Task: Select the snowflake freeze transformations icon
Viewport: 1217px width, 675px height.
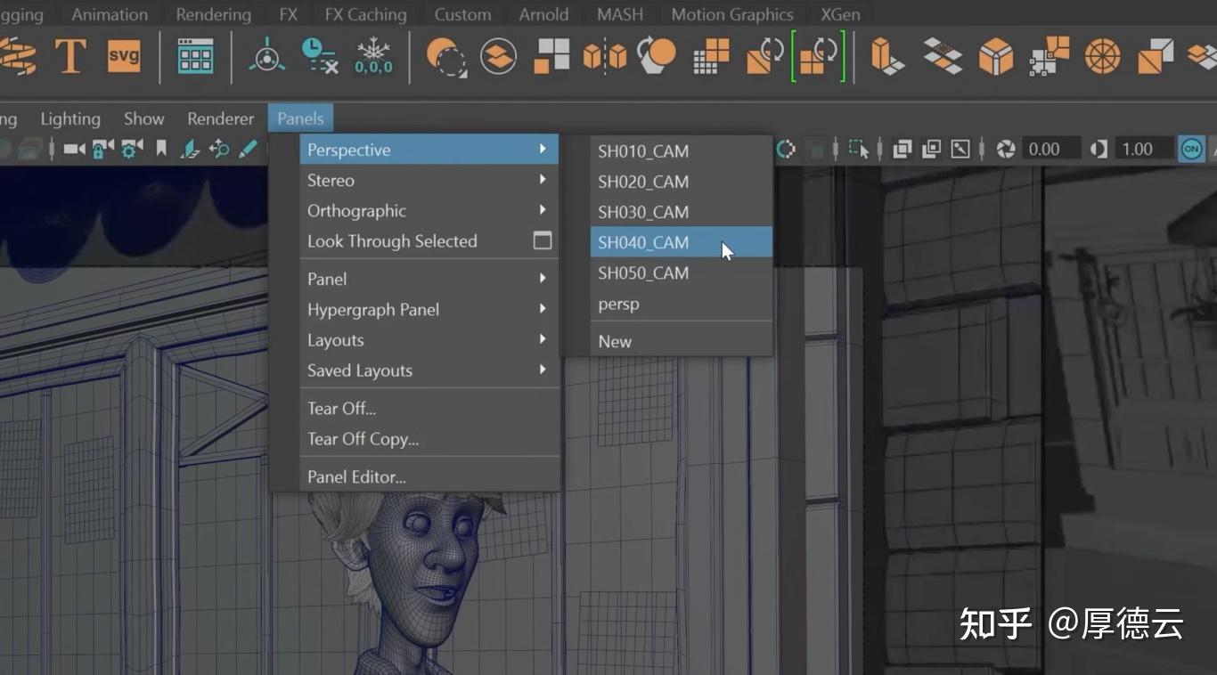Action: tap(374, 56)
